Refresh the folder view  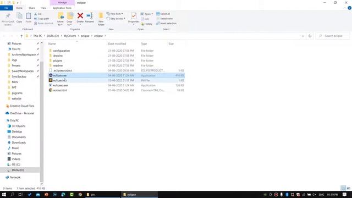click(310, 36)
